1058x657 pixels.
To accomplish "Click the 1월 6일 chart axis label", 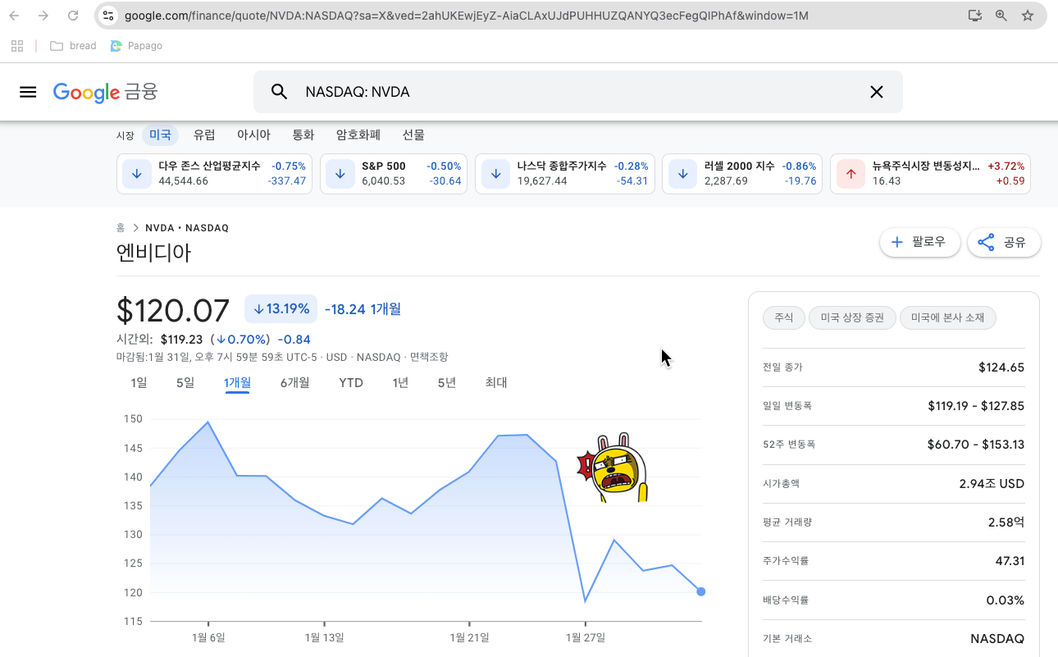I will coord(208,637).
